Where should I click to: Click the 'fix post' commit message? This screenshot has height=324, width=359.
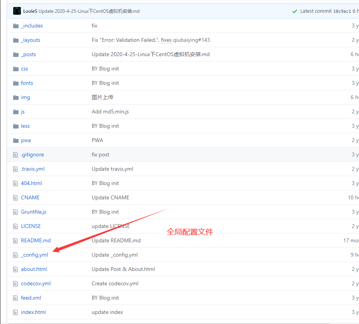coord(100,155)
